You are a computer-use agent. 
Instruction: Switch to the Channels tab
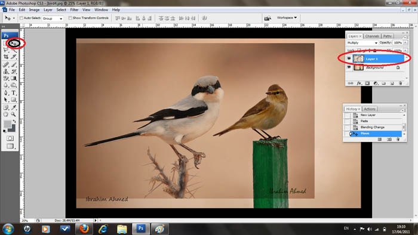pyautogui.click(x=372, y=36)
